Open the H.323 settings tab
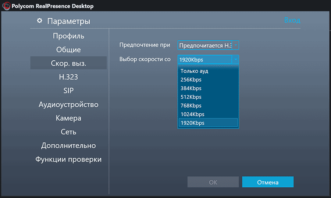The width and height of the screenshot is (331, 198). pos(68,77)
